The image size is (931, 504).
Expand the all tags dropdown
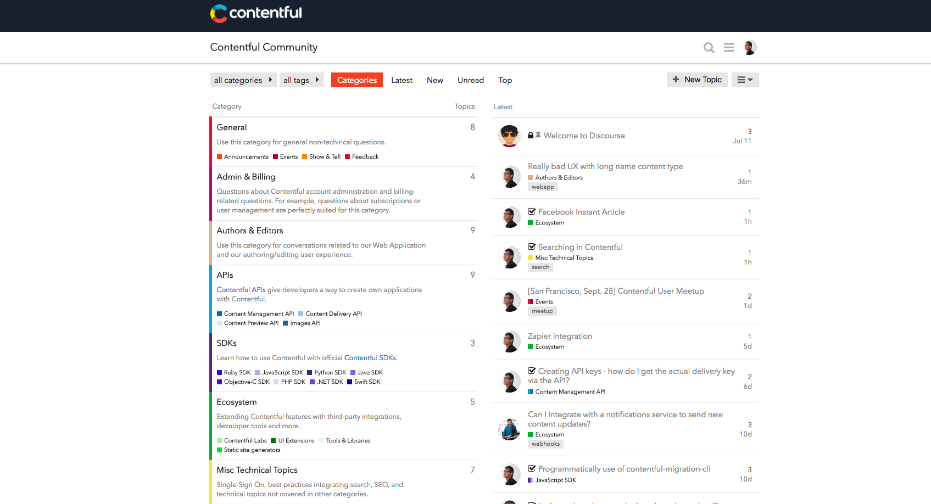tap(302, 80)
